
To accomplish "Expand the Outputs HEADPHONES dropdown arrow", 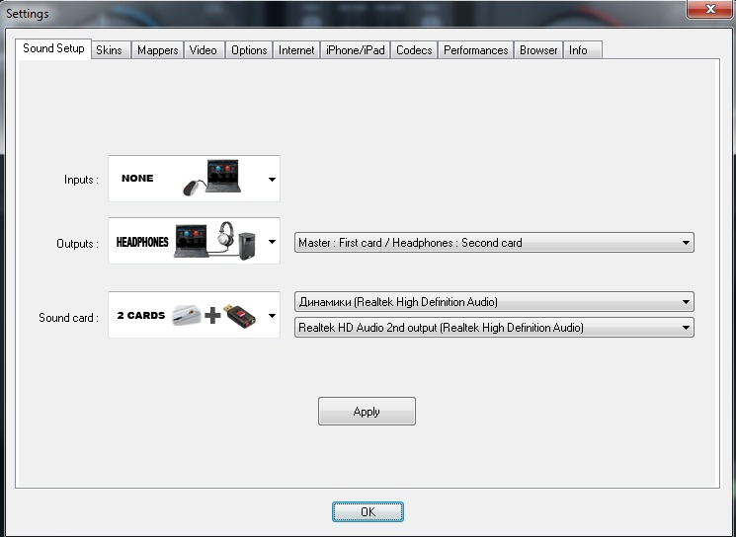I will tap(272, 242).
